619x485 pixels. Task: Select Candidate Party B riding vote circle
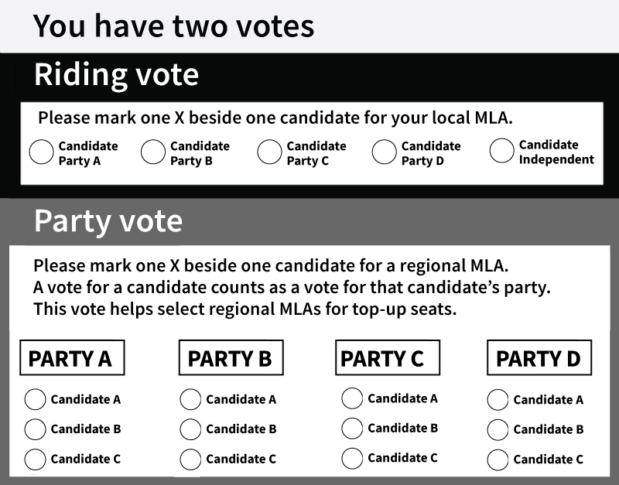[152, 152]
